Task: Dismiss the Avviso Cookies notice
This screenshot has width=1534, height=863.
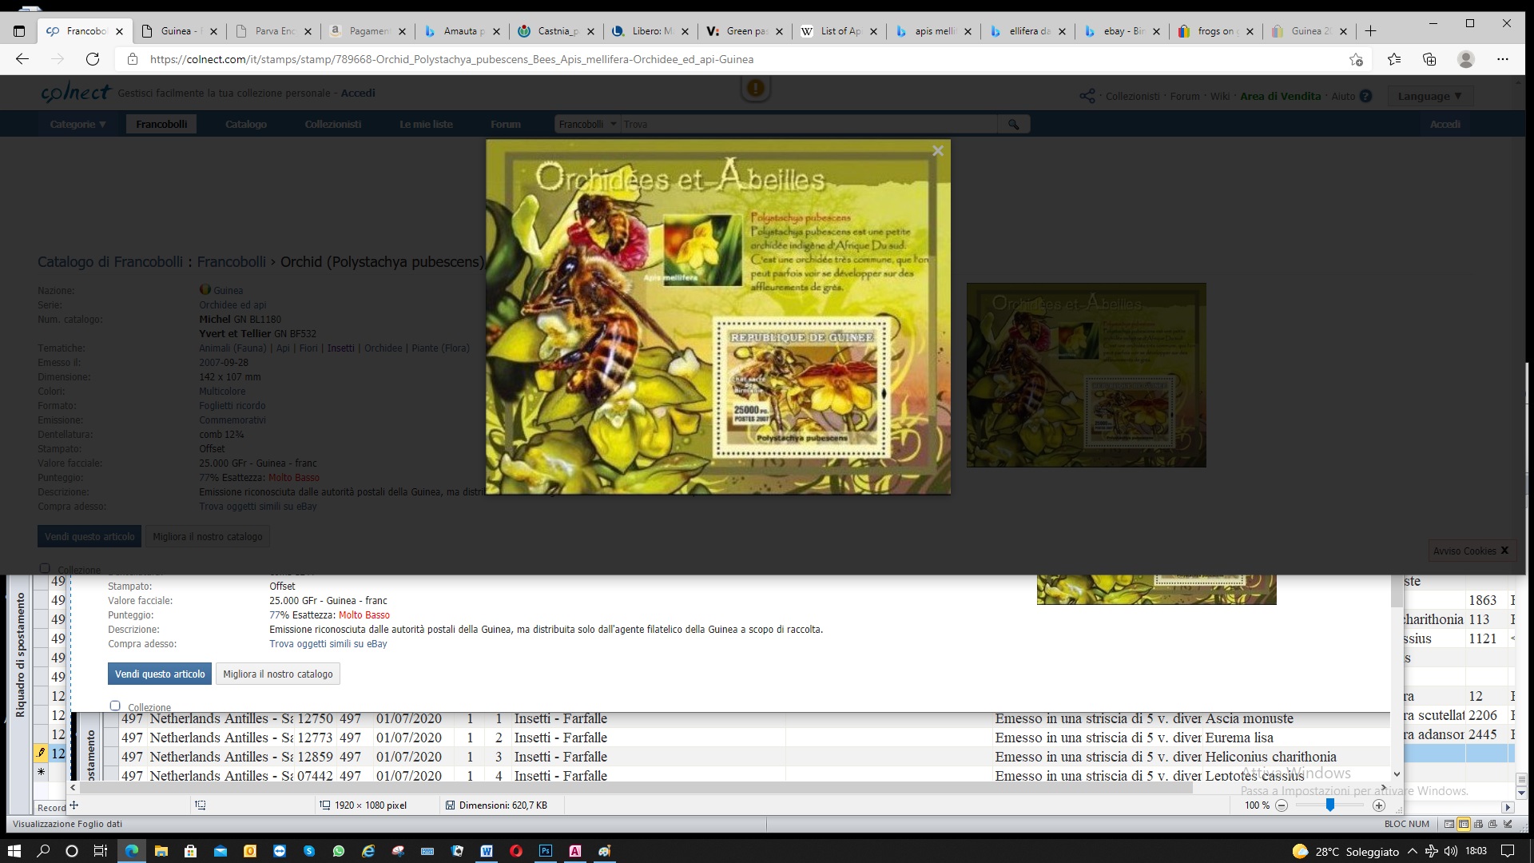Action: pyautogui.click(x=1504, y=551)
